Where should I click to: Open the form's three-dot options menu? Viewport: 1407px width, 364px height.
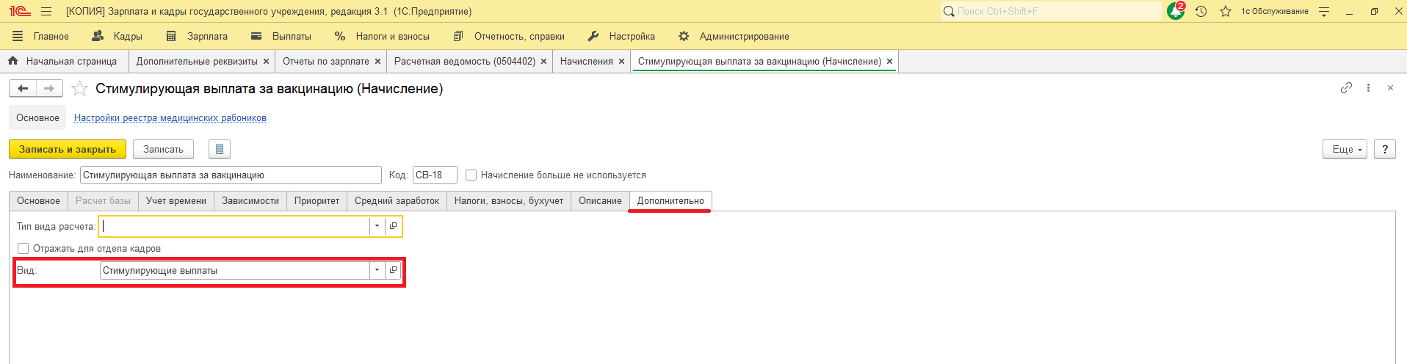click(1368, 87)
